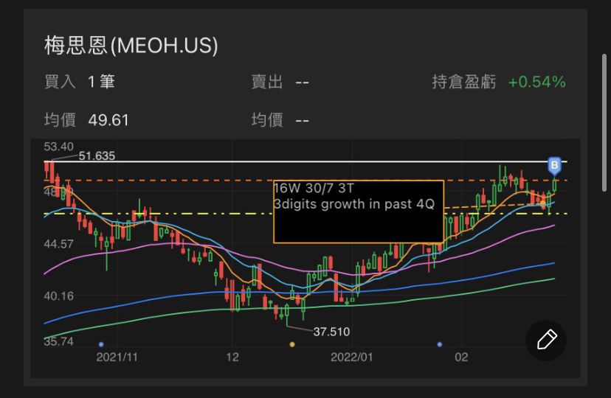
Task: Click the 53.40 top price axis label
Action: pos(59,146)
